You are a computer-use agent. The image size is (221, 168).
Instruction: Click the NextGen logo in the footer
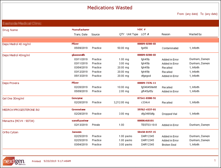pyautogui.click(x=14, y=161)
